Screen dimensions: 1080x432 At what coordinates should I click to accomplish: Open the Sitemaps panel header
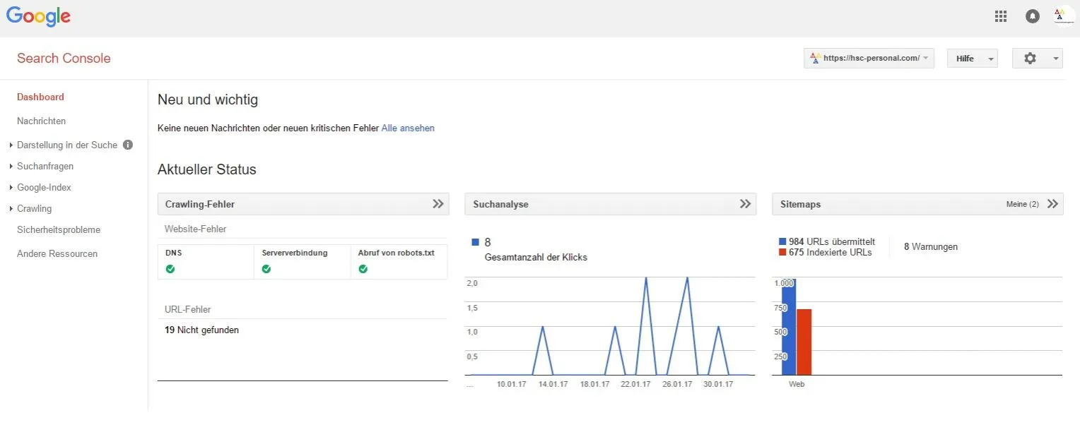[917, 204]
